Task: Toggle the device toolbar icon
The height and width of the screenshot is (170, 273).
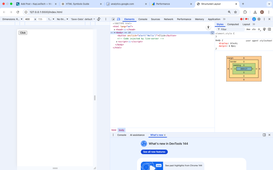Action: tap(119, 19)
